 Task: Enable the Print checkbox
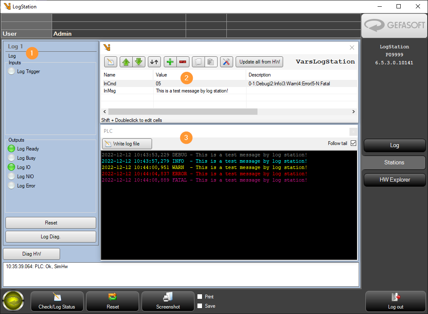[x=200, y=296]
